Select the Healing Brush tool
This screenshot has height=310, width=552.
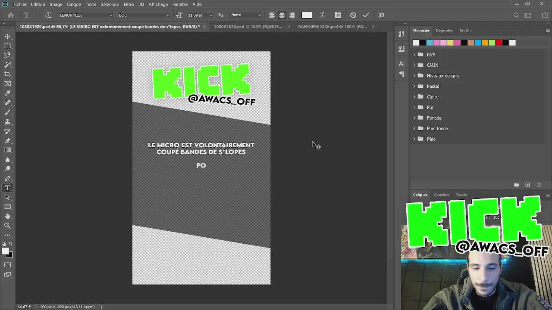7,103
